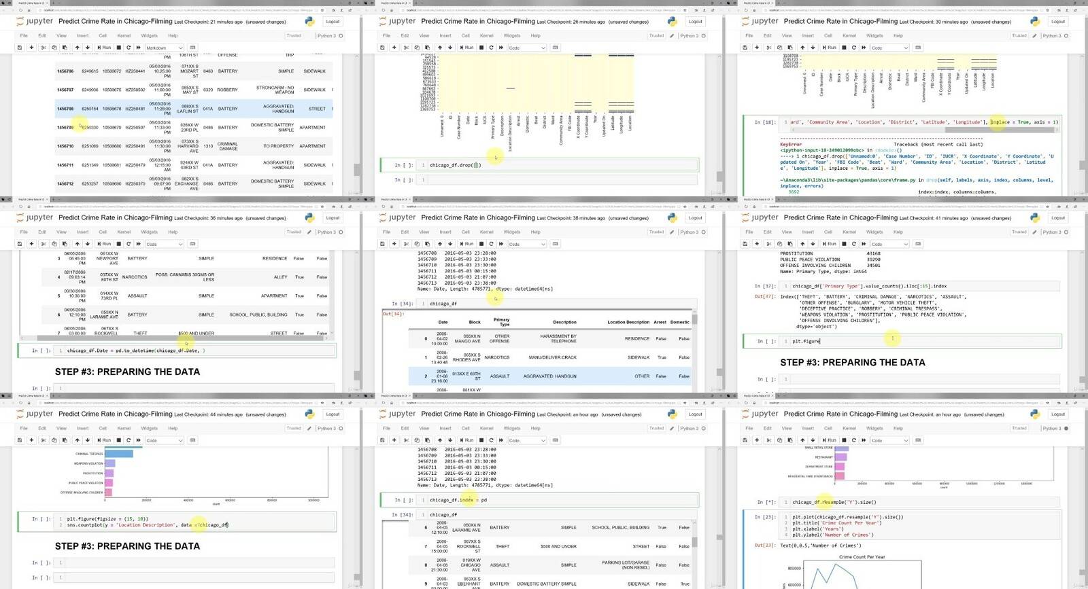
Task: Save the notebook with the 30-minute checkpoint
Action: point(745,48)
